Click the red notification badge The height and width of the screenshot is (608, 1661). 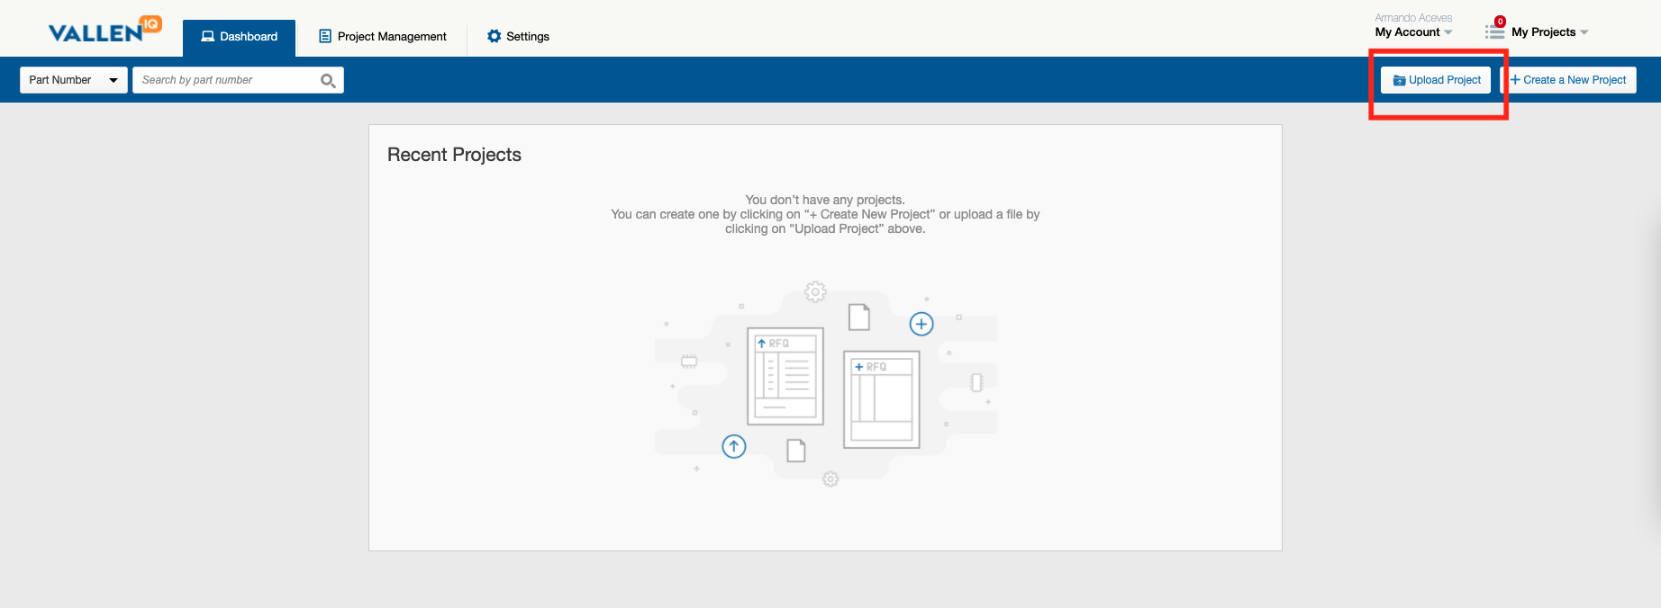click(1500, 22)
